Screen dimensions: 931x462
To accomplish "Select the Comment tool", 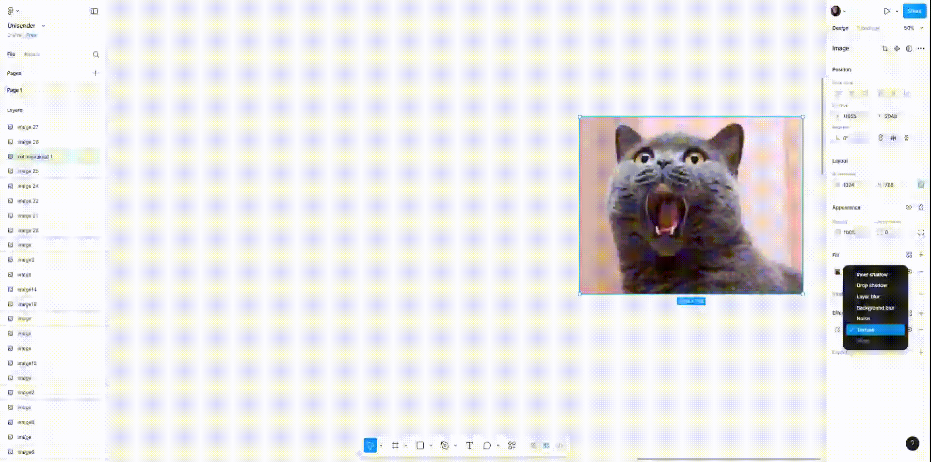I will [x=487, y=445].
